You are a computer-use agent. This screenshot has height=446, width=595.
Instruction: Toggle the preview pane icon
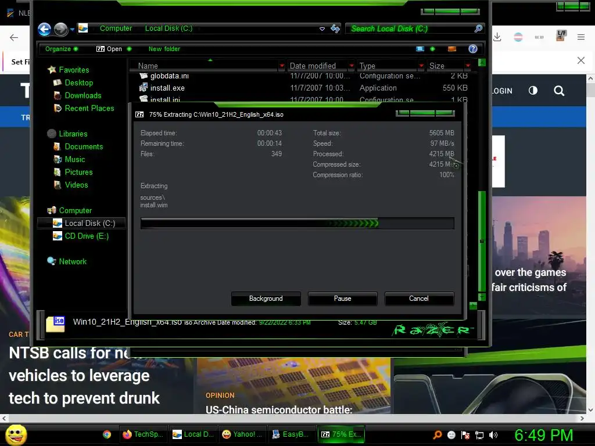point(452,49)
